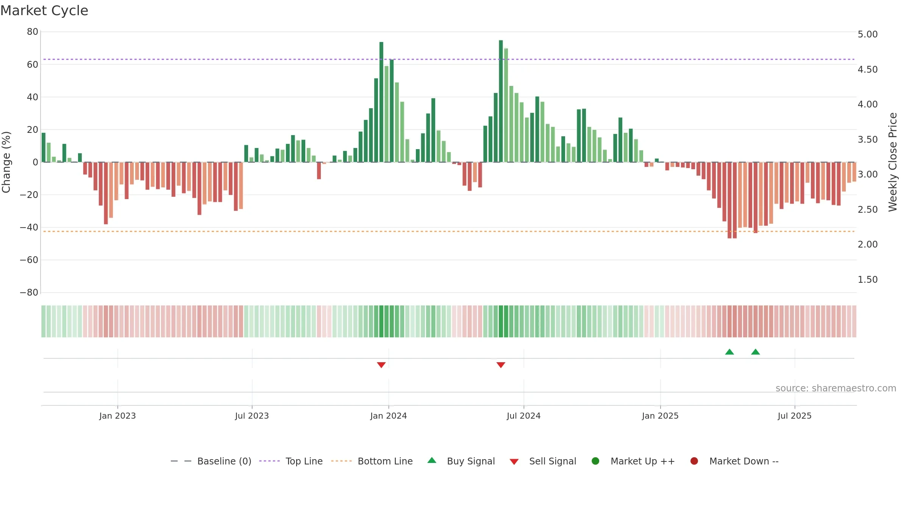Select the second buy signal triangle in 2025

756,352
